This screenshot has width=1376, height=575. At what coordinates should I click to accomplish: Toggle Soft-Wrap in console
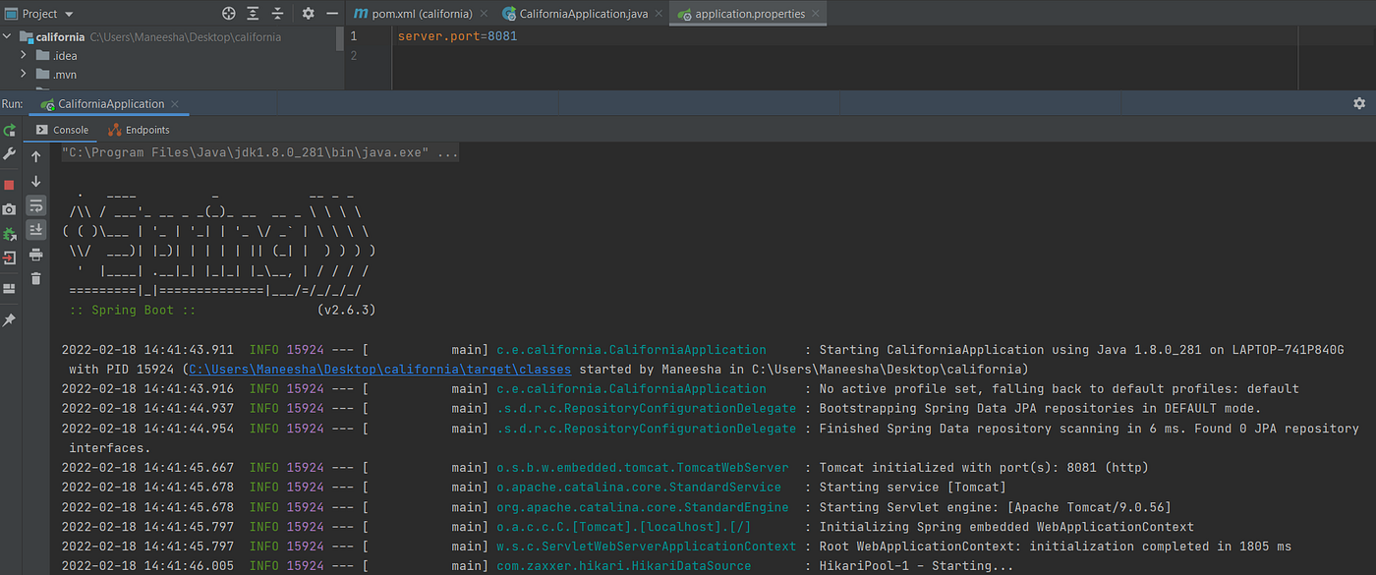[x=36, y=205]
